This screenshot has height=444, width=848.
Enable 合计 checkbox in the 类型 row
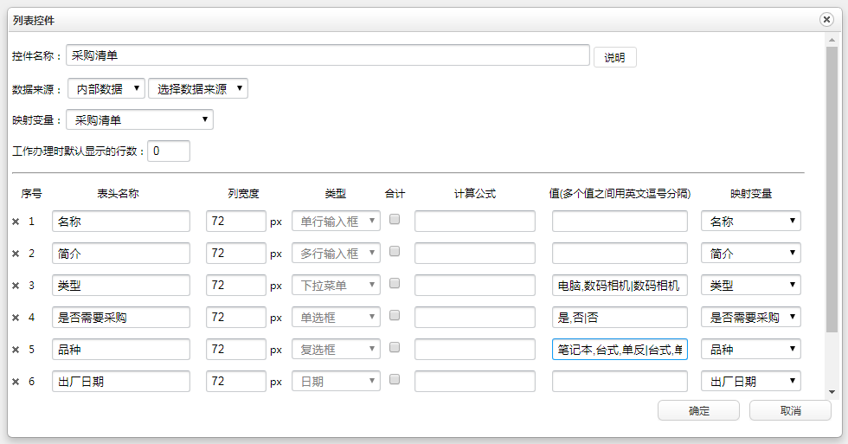coord(395,284)
